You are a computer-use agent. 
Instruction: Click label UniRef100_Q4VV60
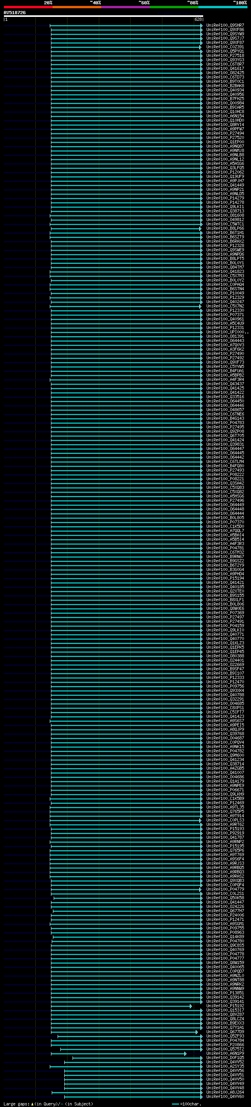coord(225,1096)
